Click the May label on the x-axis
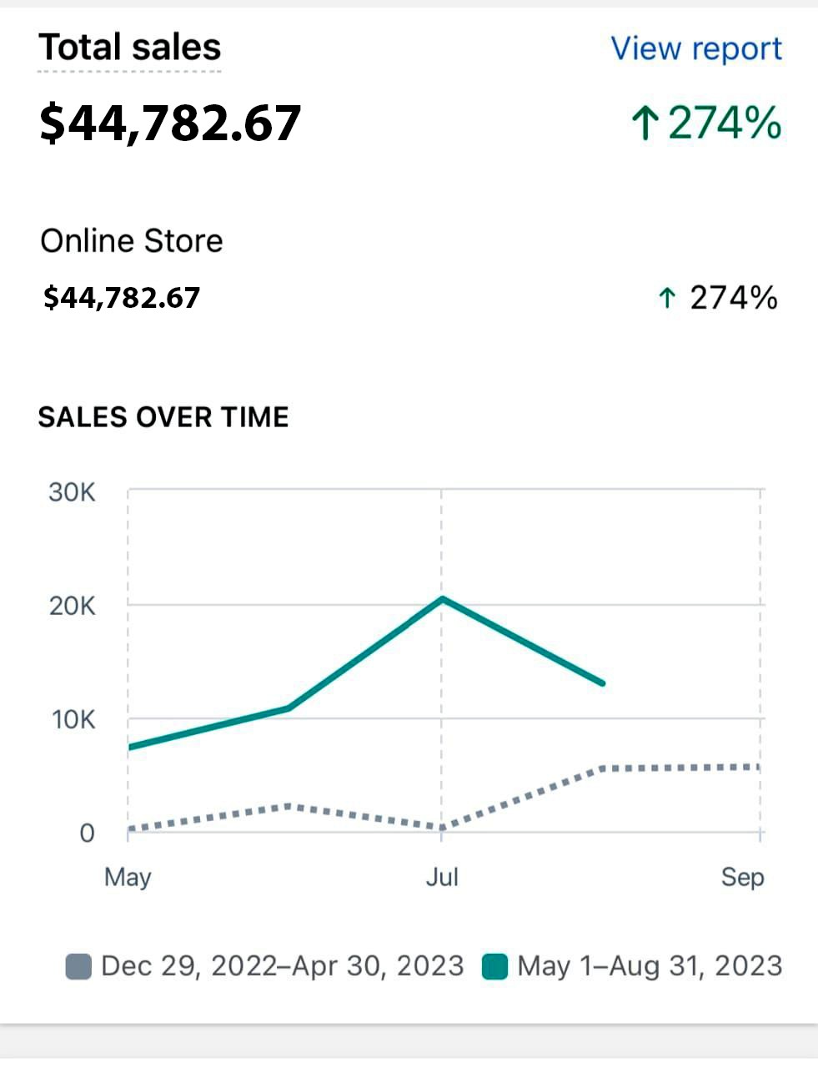818x1068 pixels. [x=128, y=877]
